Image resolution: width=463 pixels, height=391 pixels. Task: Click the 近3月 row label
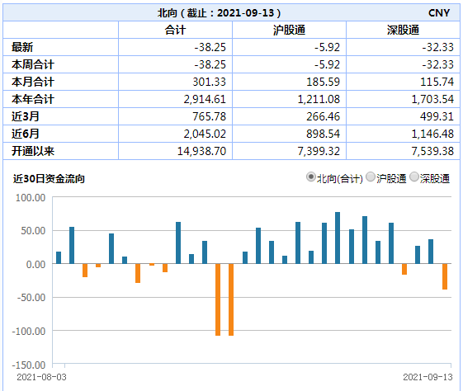[x=25, y=116]
